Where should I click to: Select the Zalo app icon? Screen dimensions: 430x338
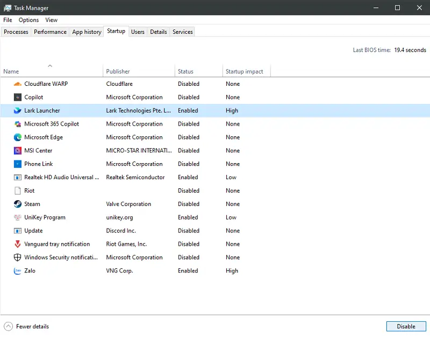17,271
